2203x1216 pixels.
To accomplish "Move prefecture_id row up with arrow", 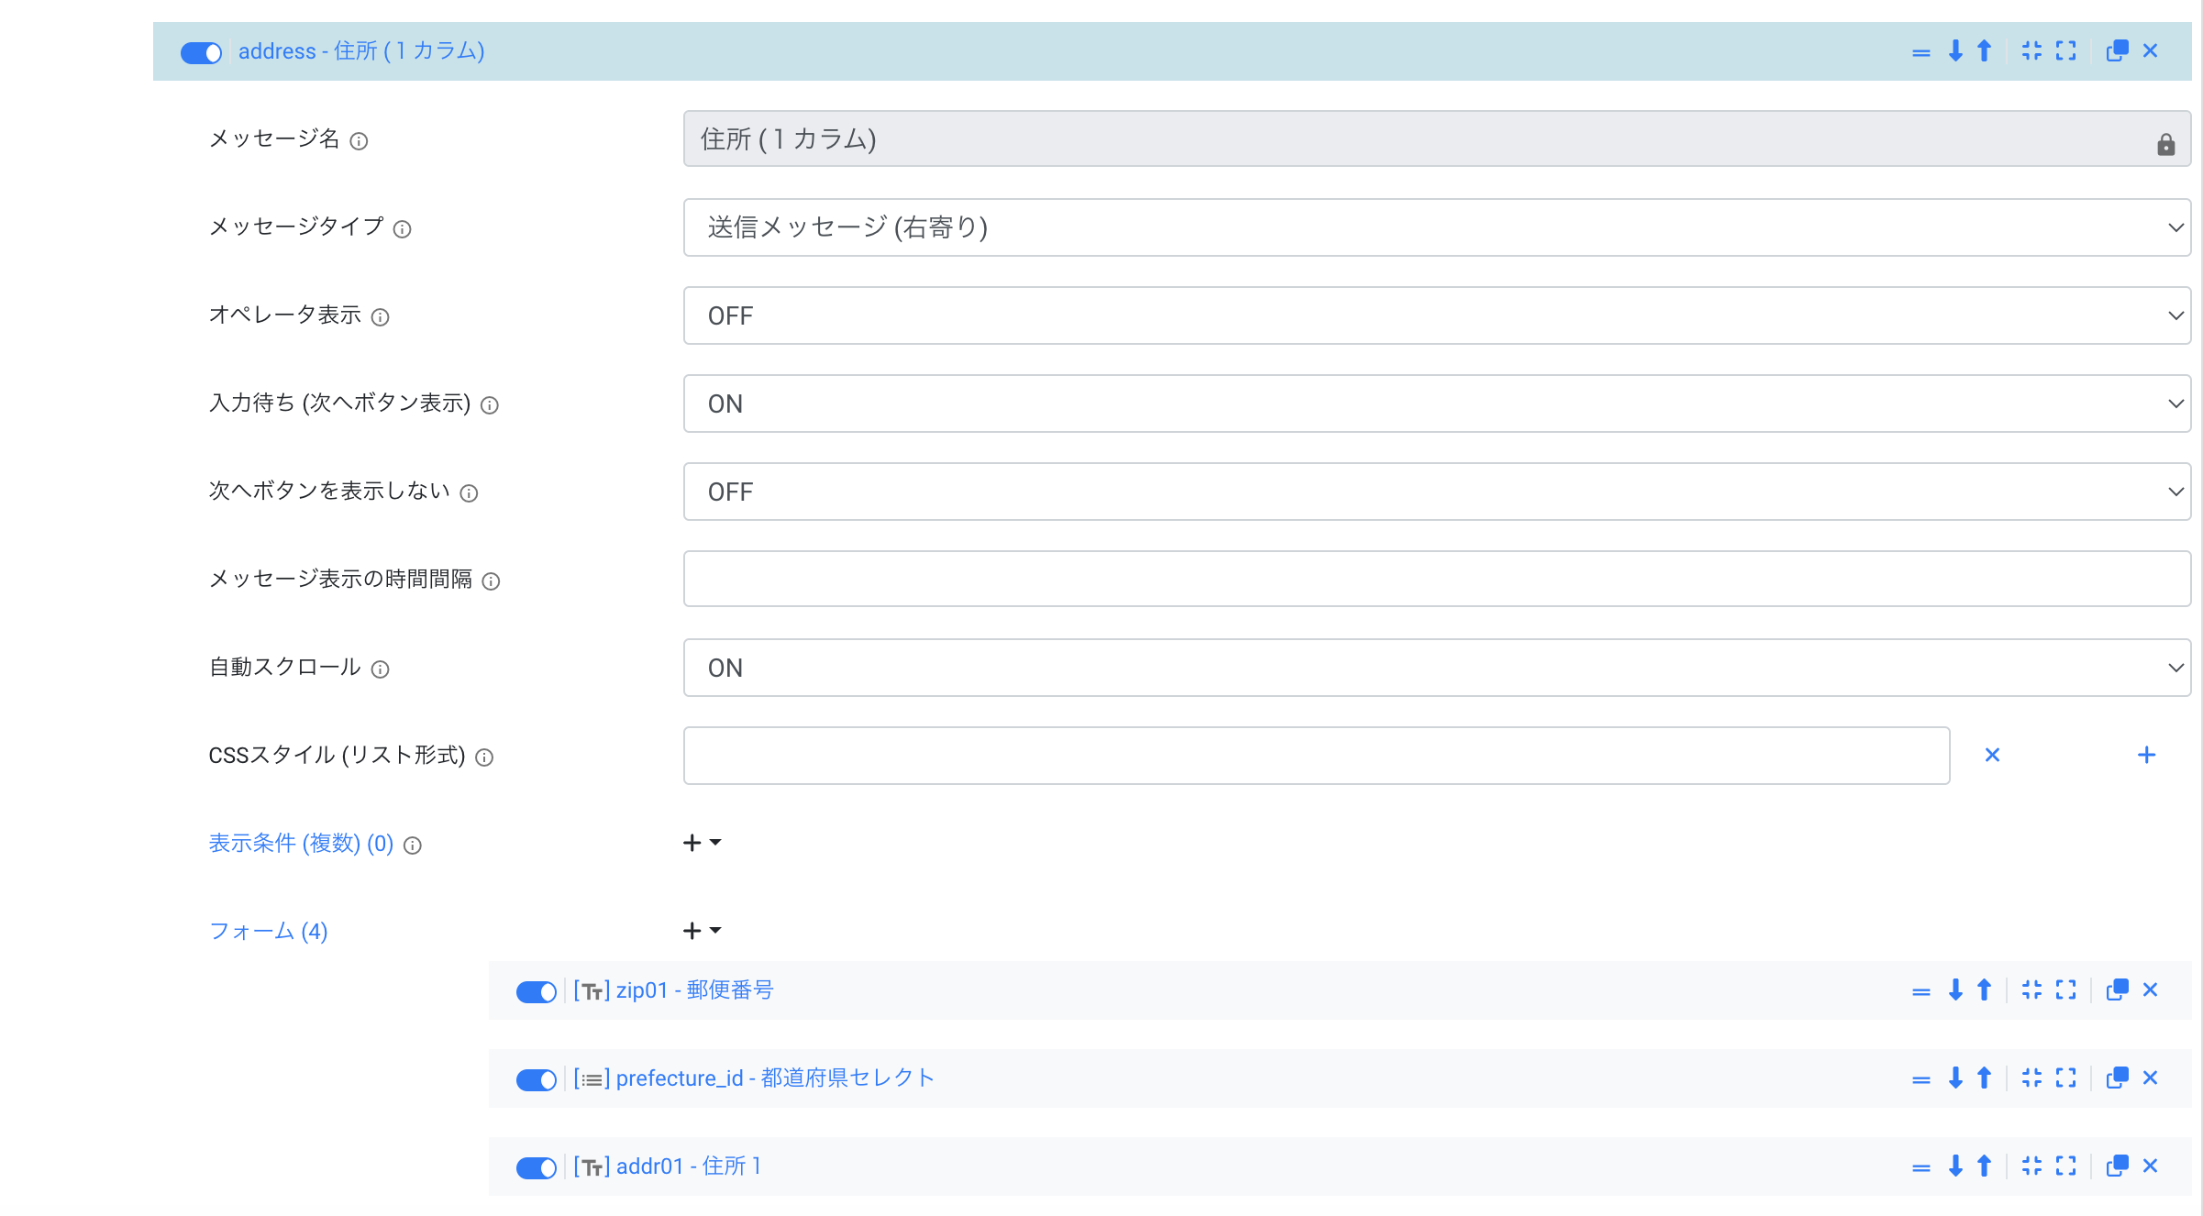I will point(1985,1078).
